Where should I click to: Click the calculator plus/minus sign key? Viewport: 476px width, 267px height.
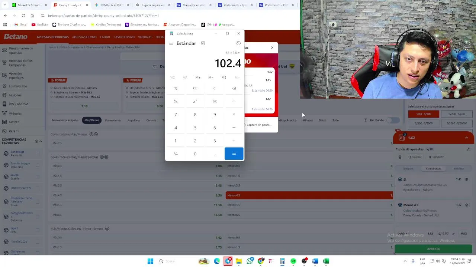[176, 154]
